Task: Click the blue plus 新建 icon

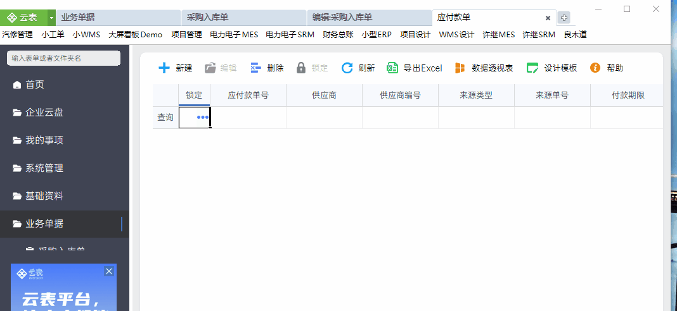Action: pyautogui.click(x=164, y=68)
